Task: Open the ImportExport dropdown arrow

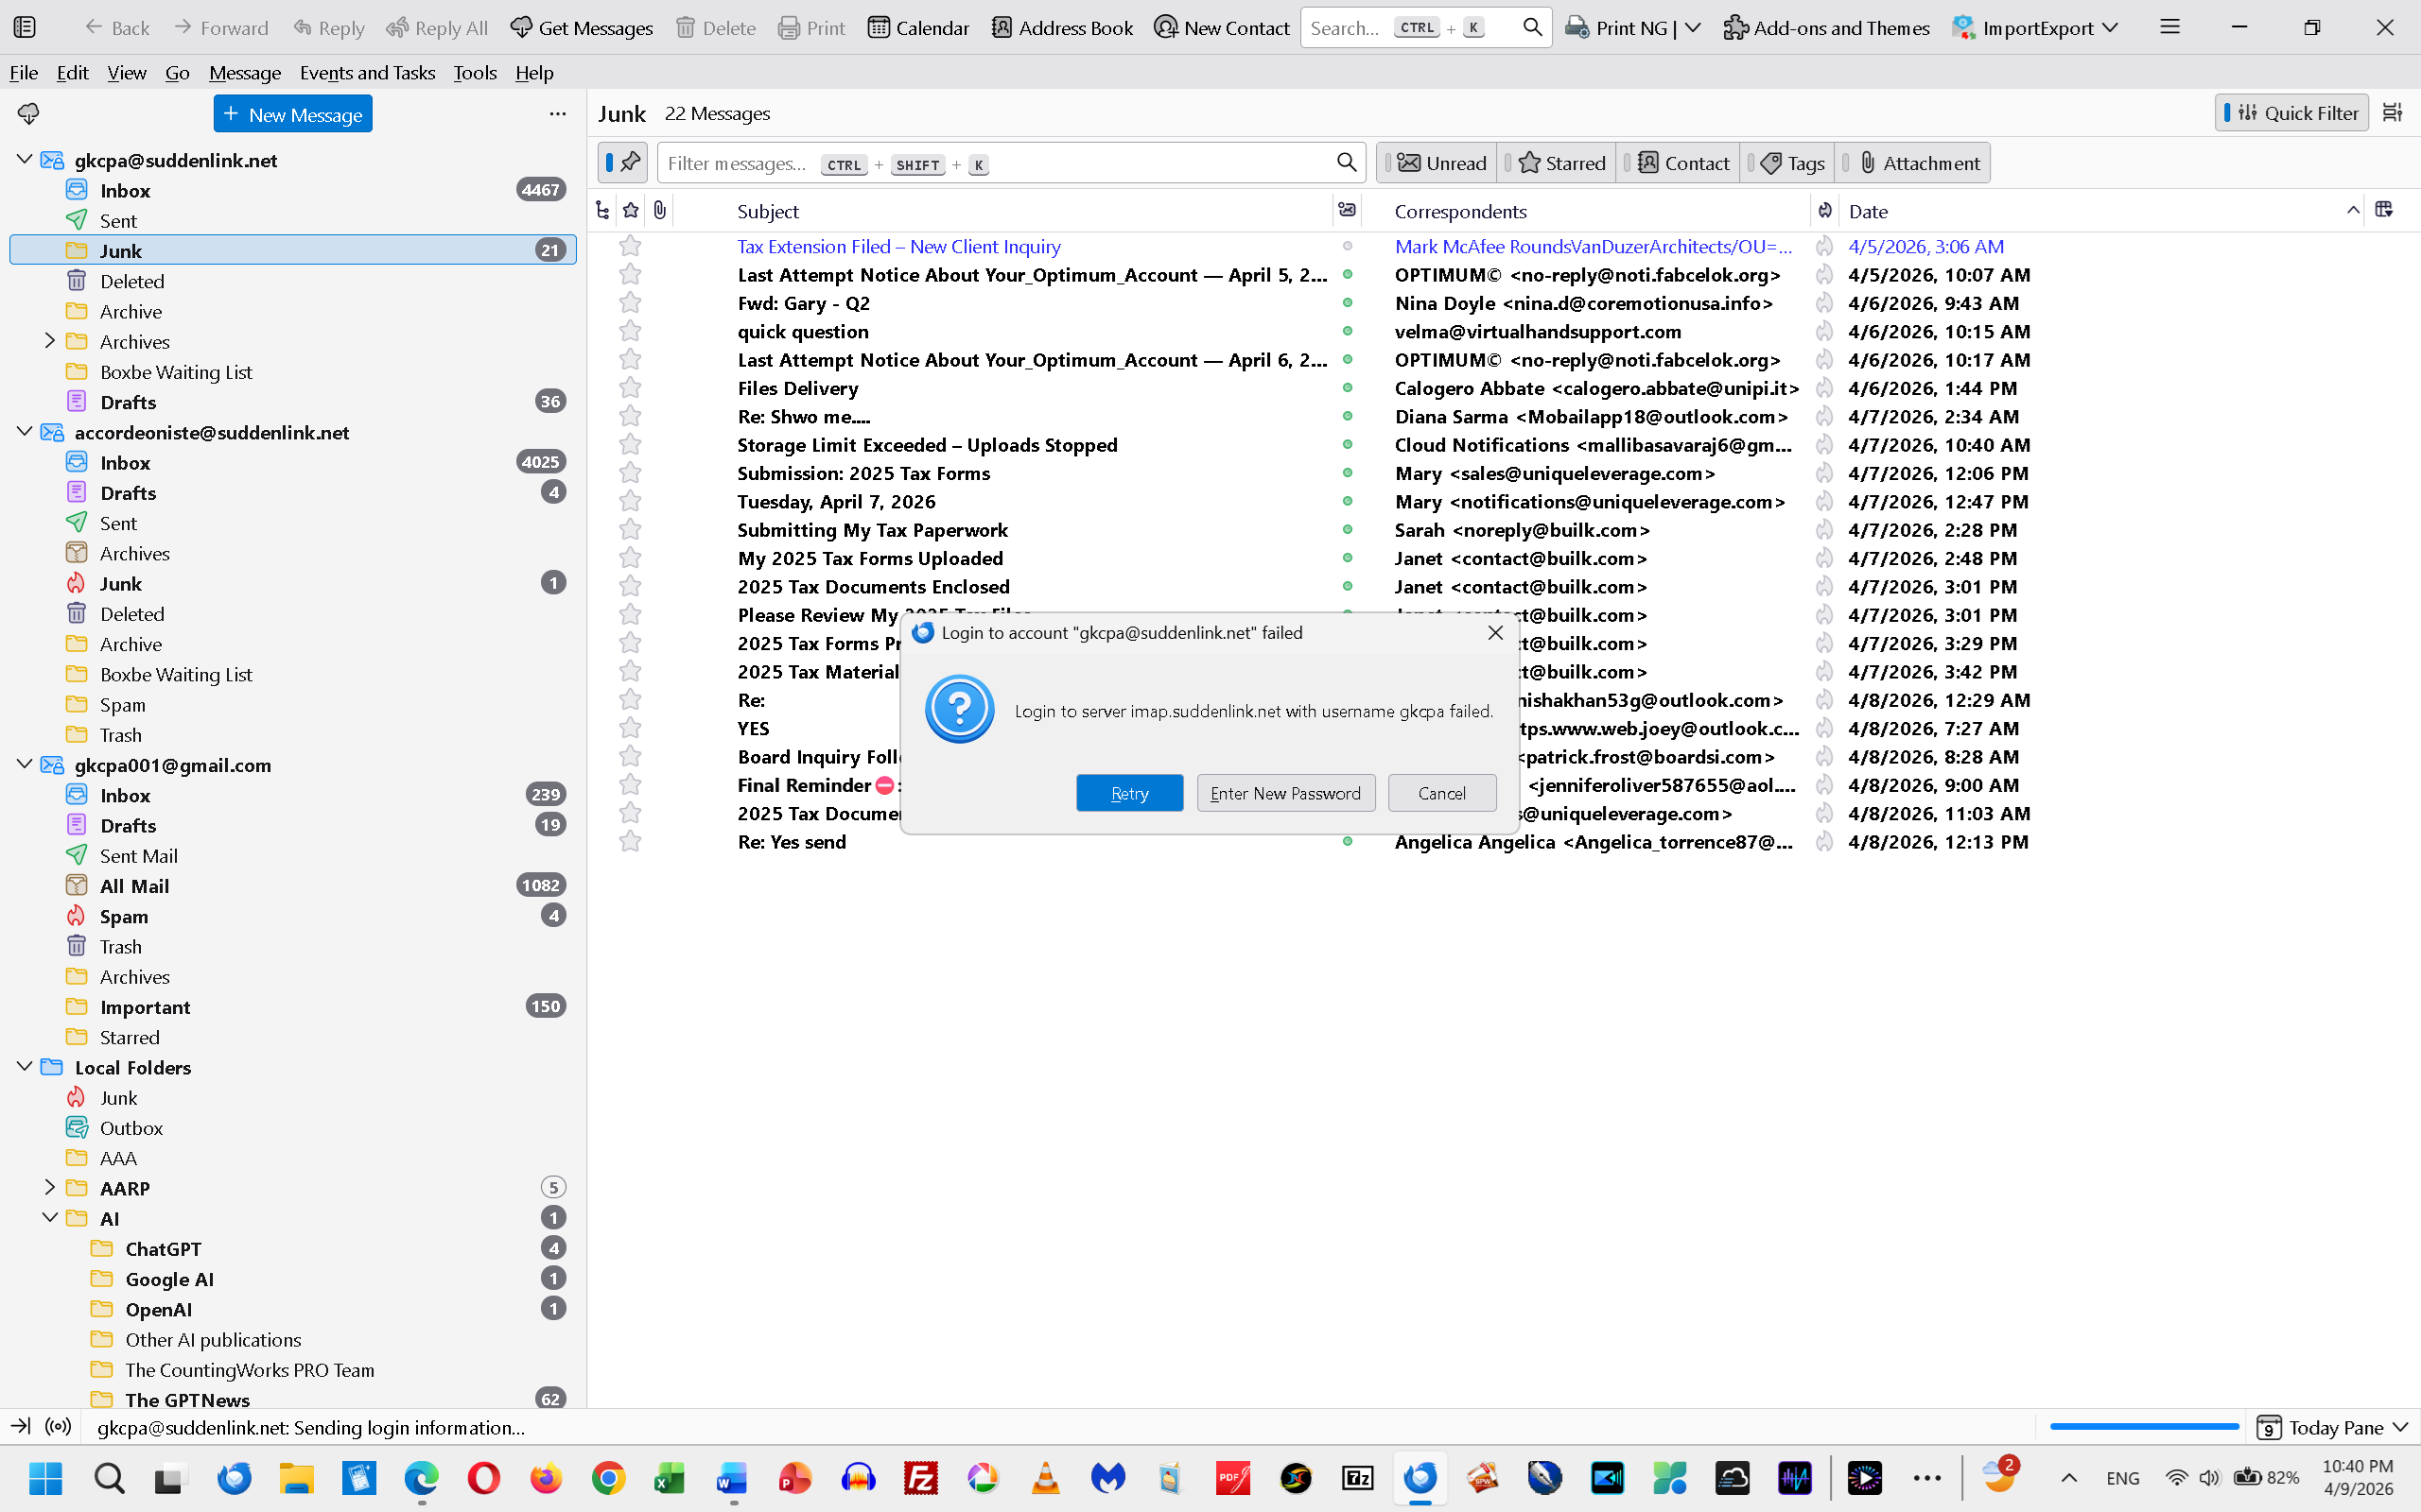Action: pyautogui.click(x=2110, y=28)
